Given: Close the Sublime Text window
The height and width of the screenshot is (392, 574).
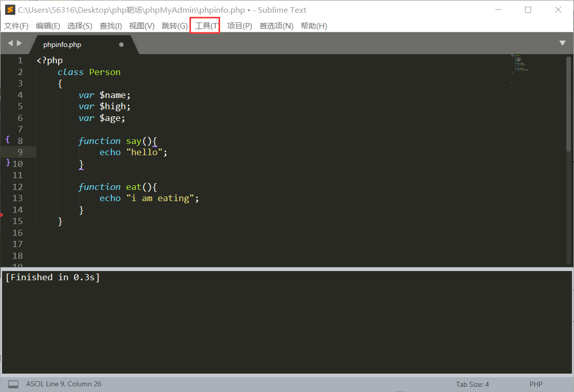Looking at the screenshot, I should pyautogui.click(x=558, y=10).
